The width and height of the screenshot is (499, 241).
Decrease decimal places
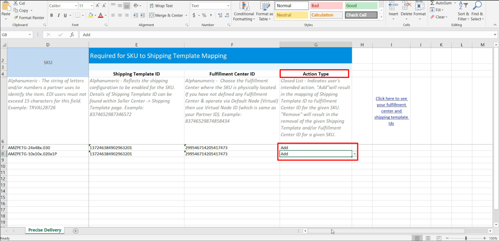click(227, 15)
